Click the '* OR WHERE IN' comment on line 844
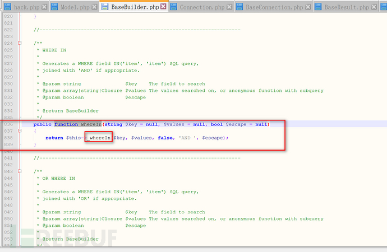The image size is (387, 252). coord(56,178)
